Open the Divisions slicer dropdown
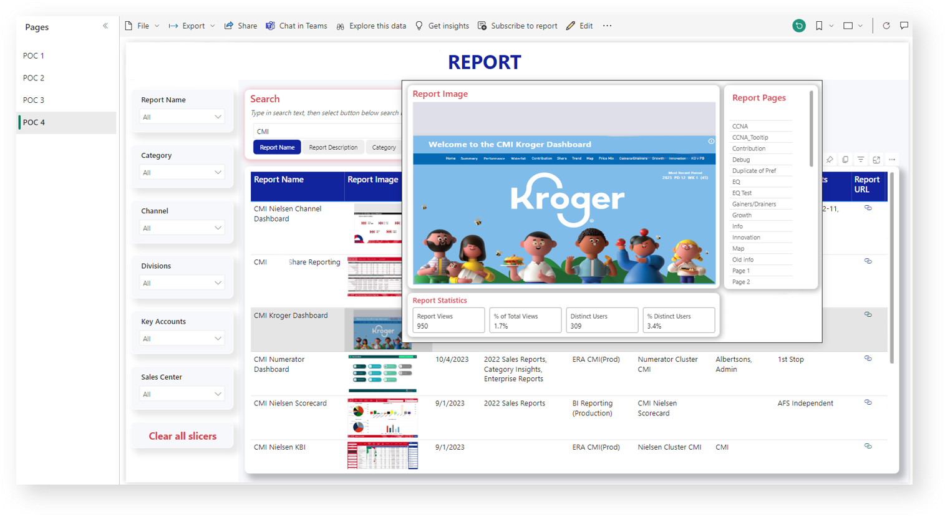Viewport: 945px width, 517px height. click(182, 283)
